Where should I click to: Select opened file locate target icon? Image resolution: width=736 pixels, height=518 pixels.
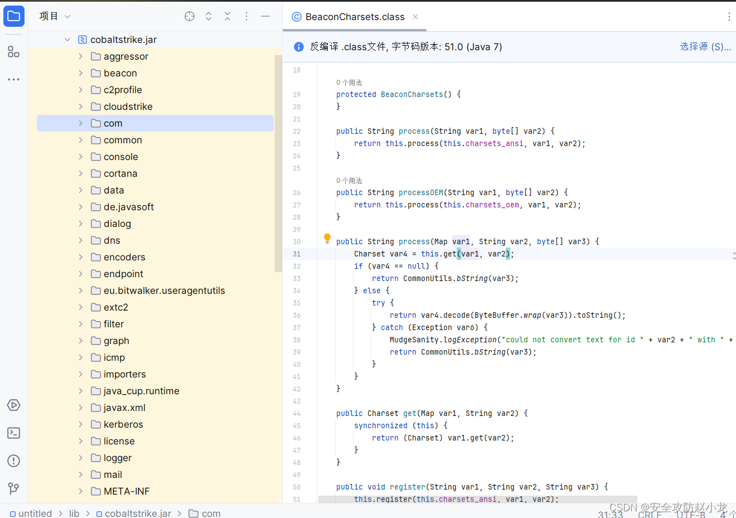[190, 16]
